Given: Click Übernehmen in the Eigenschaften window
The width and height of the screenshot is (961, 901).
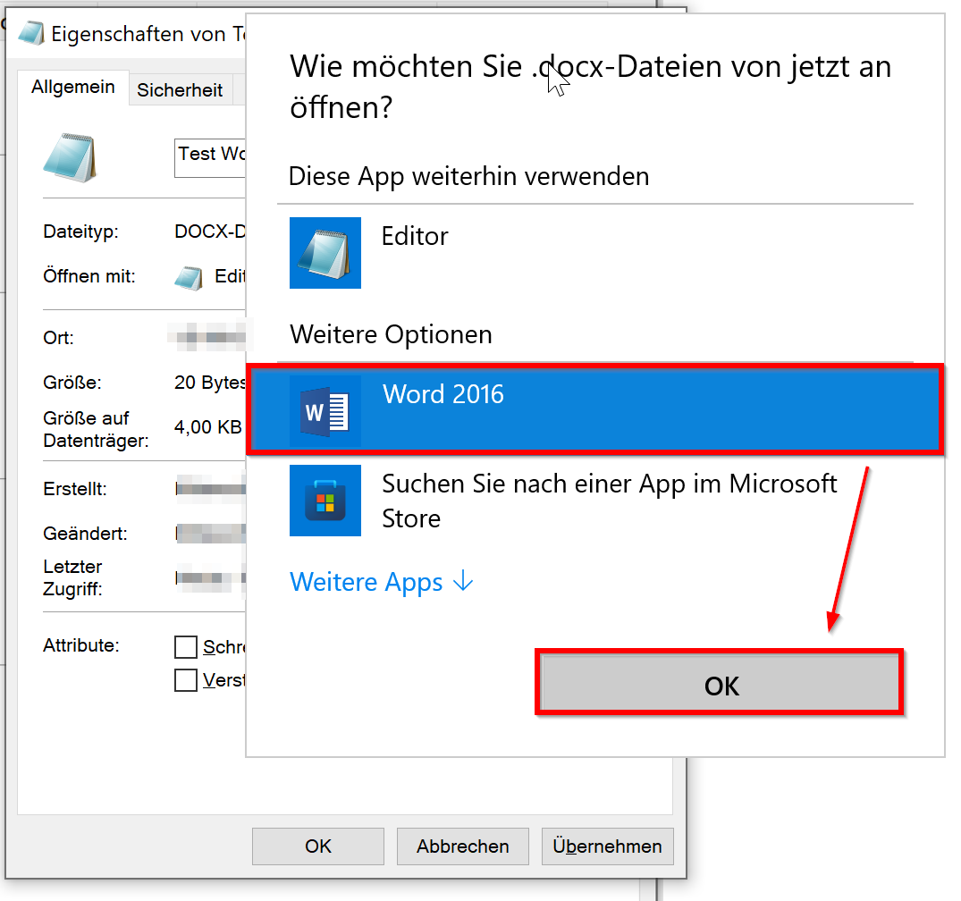Looking at the screenshot, I should pos(607,846).
